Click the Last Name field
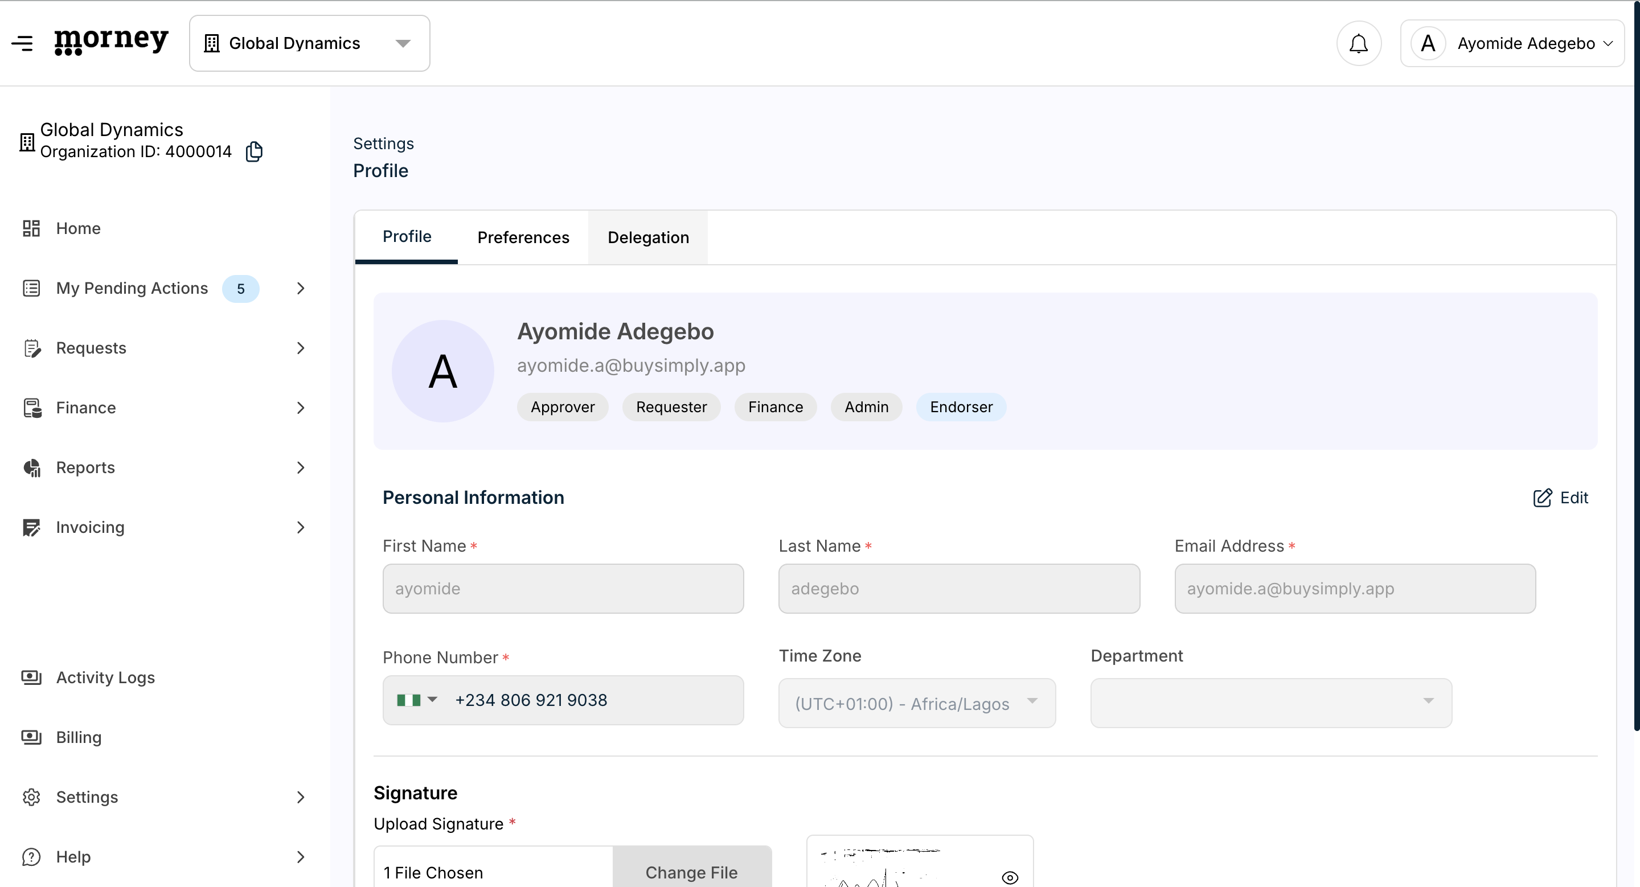Image resolution: width=1640 pixels, height=887 pixels. coord(959,589)
